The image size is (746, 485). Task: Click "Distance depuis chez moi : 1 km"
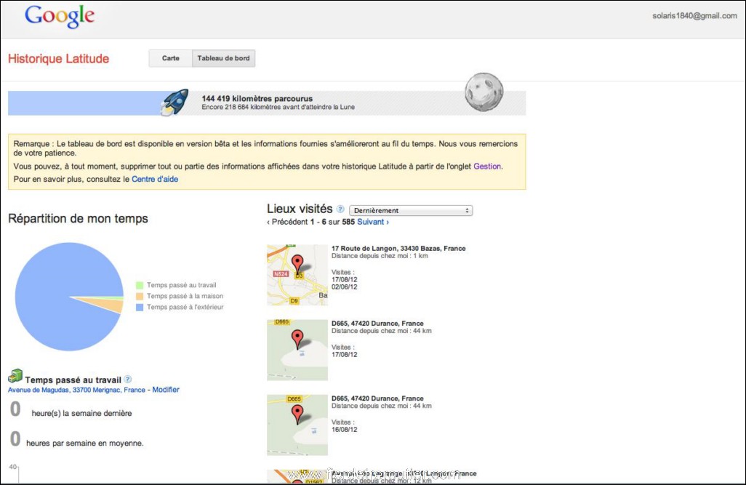coord(380,256)
